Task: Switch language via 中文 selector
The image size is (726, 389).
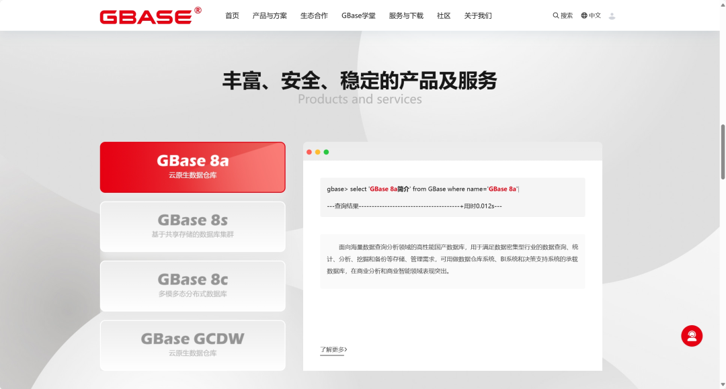Action: [595, 15]
